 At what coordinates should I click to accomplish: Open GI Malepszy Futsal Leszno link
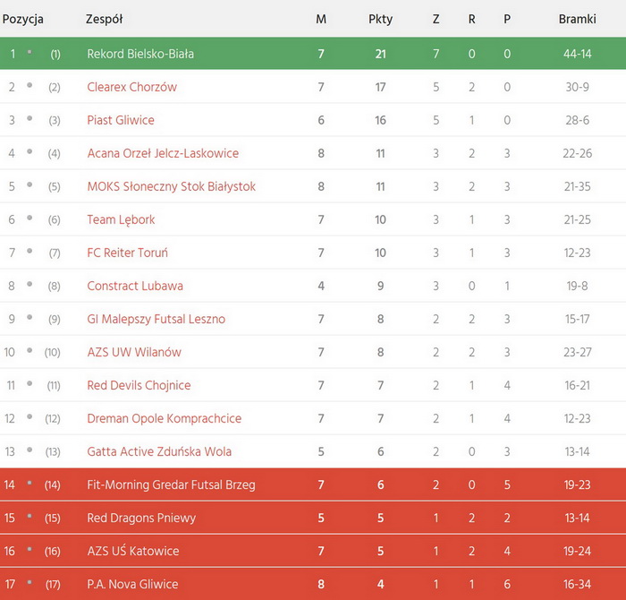click(156, 319)
